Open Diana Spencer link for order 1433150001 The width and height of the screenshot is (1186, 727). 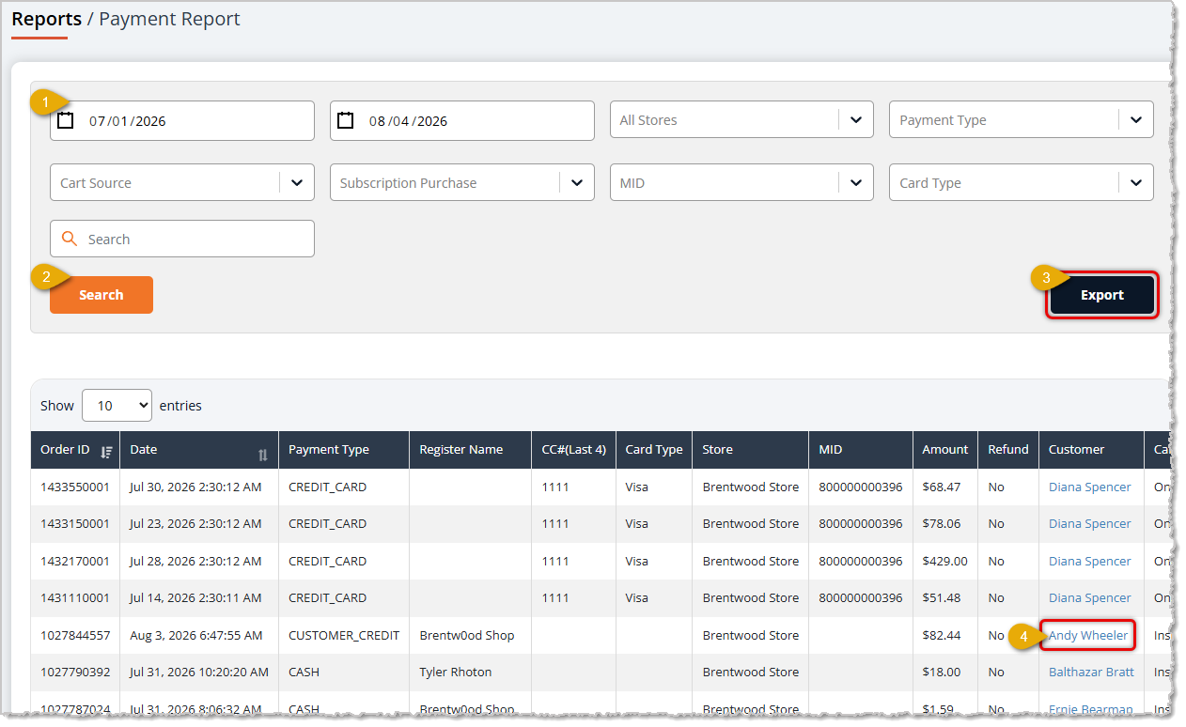tap(1090, 523)
